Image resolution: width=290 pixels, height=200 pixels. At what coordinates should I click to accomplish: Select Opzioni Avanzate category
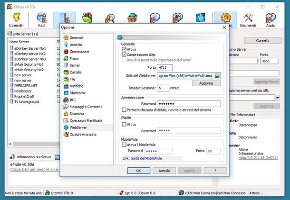[x=83, y=135]
